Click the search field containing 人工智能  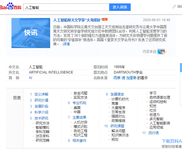click(x=66, y=7)
